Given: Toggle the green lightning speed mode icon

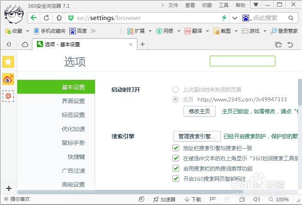Looking at the screenshot, I should 224,18.
